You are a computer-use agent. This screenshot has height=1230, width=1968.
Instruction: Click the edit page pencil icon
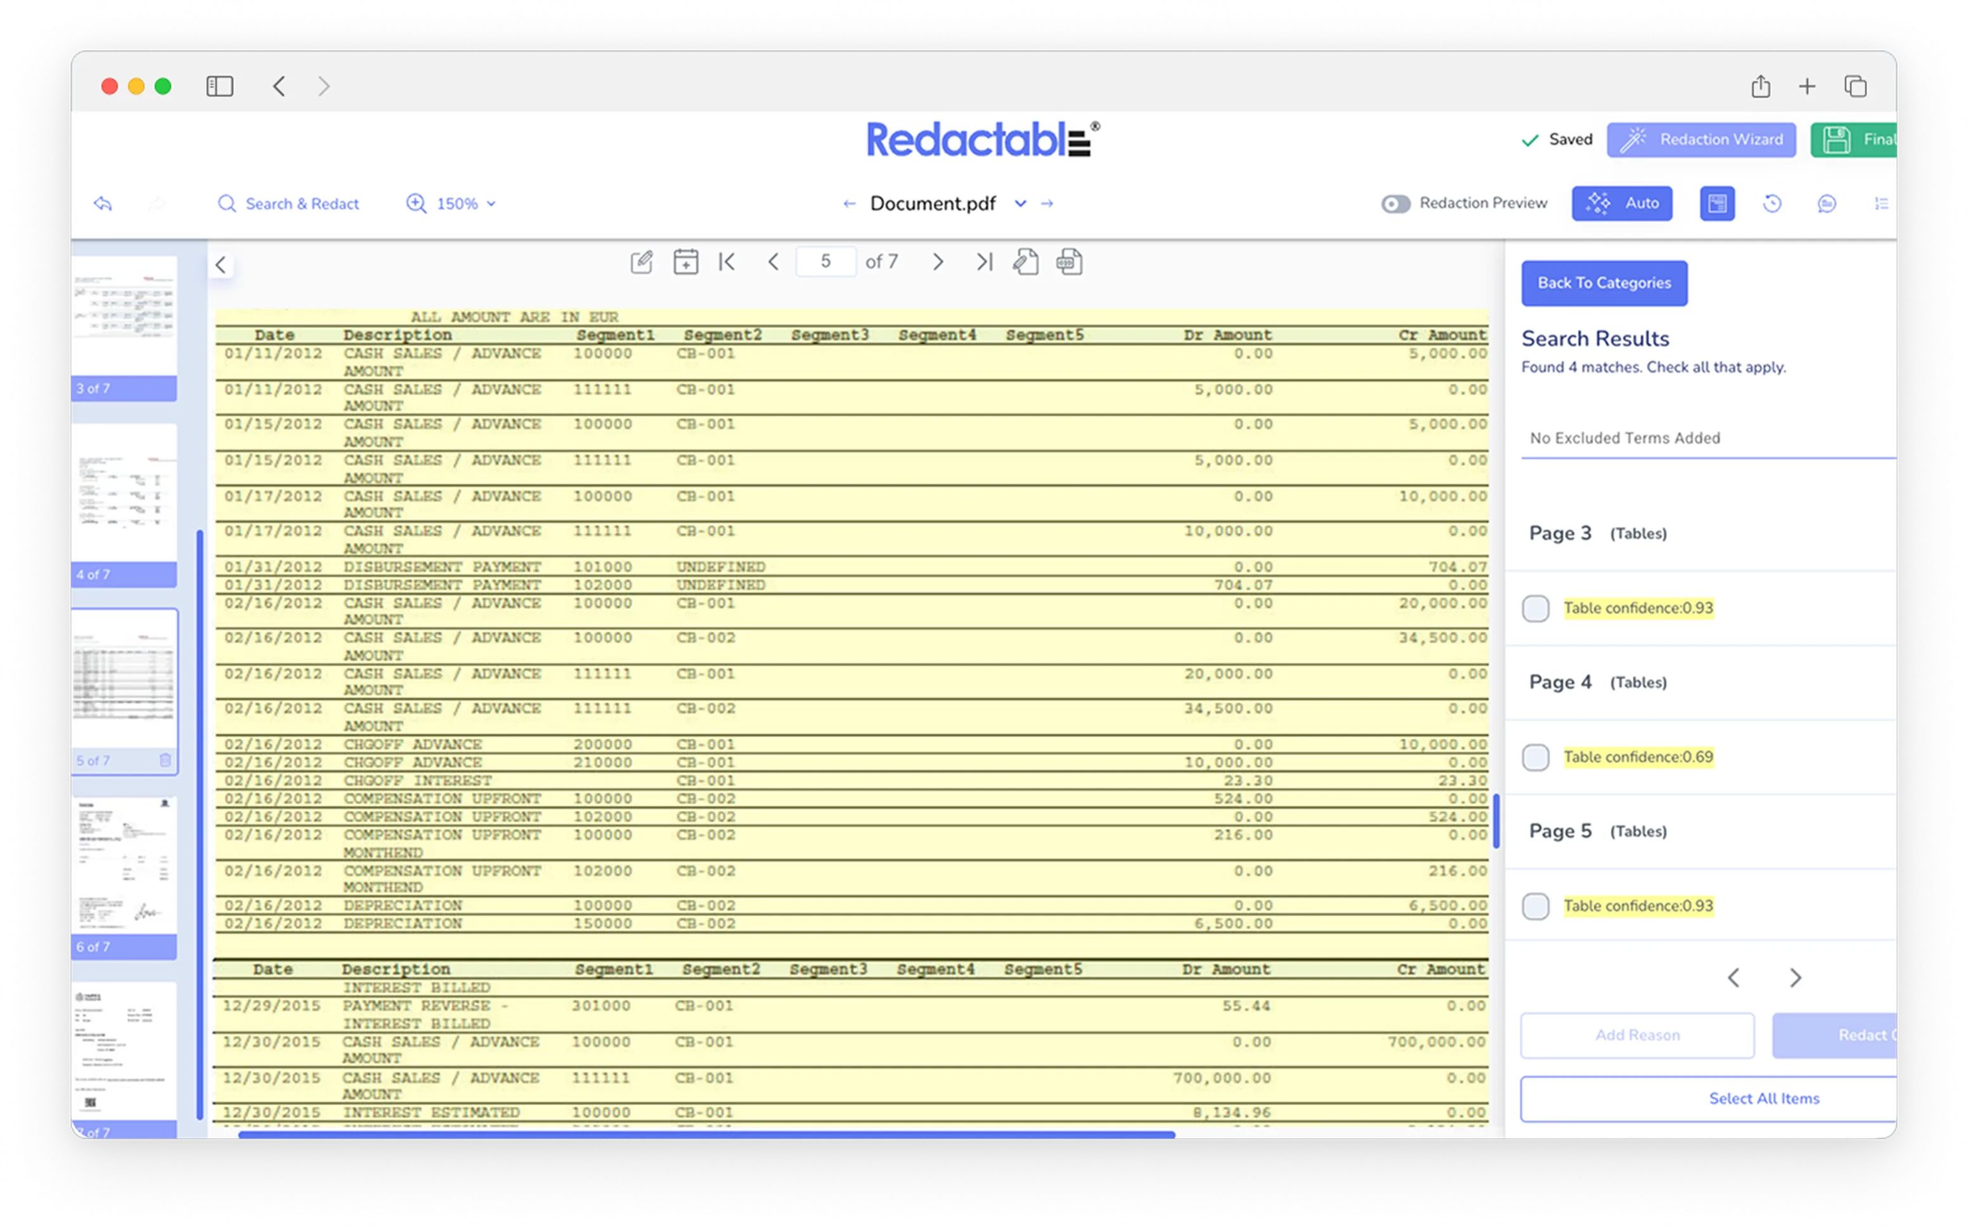coord(642,262)
